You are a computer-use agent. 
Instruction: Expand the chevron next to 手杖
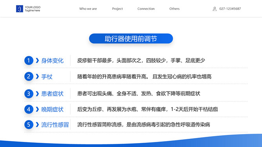[x=37, y=76]
